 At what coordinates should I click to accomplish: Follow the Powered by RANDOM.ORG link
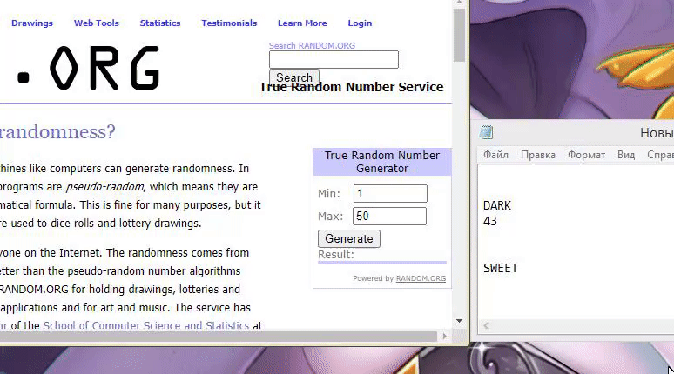click(421, 278)
